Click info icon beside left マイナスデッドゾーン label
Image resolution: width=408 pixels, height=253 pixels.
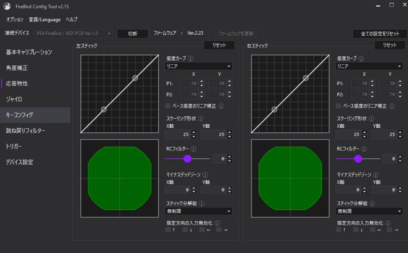point(205,175)
